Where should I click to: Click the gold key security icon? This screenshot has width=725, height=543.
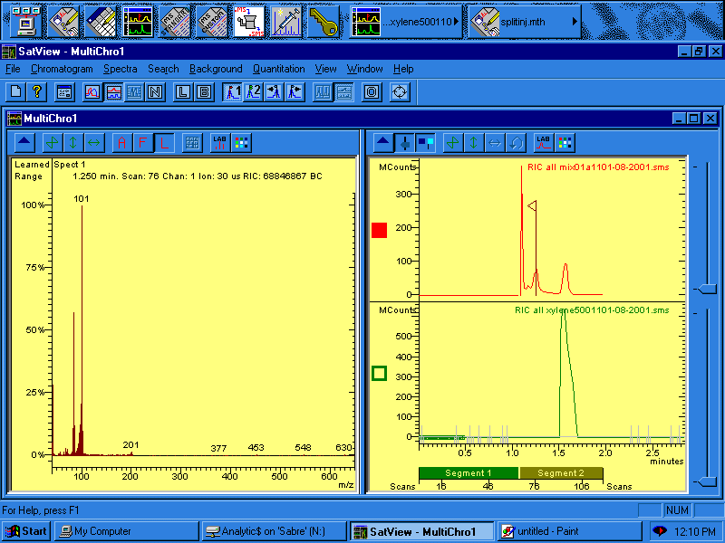[x=324, y=21]
